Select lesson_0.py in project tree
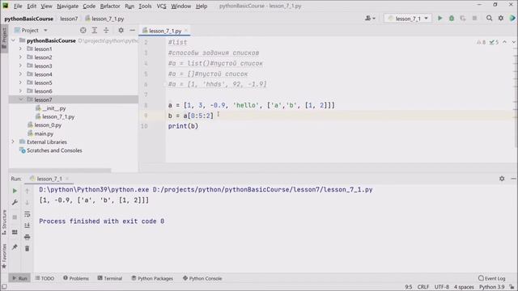Viewport: 518px width, 291px height. (x=48, y=125)
